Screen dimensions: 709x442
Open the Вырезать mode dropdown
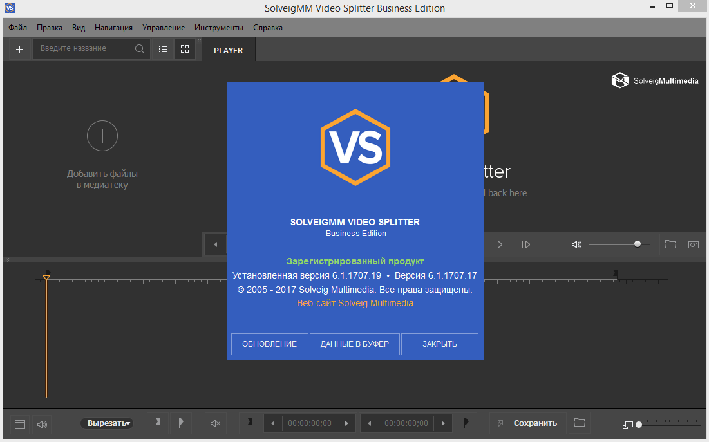(x=107, y=423)
